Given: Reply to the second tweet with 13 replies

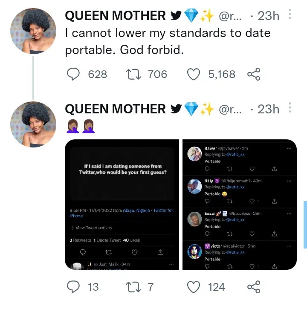Looking at the screenshot, I should [74, 287].
